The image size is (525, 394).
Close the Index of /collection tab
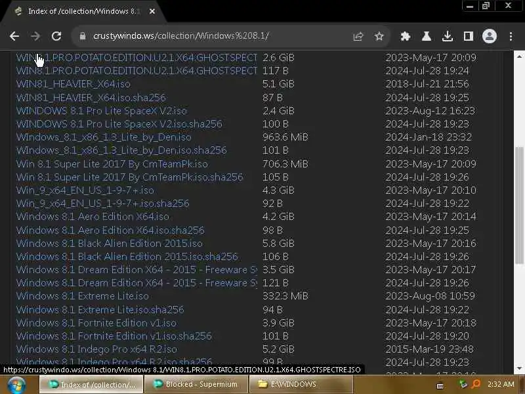pos(152,11)
